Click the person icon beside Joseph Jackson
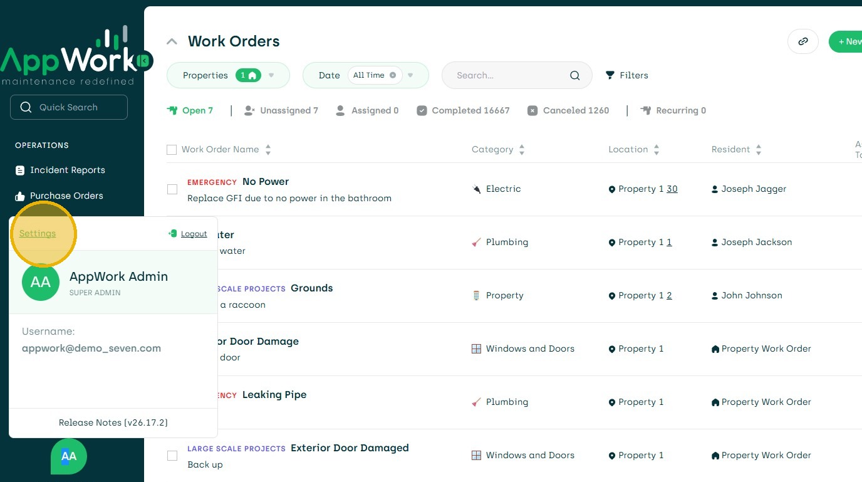 click(x=715, y=243)
